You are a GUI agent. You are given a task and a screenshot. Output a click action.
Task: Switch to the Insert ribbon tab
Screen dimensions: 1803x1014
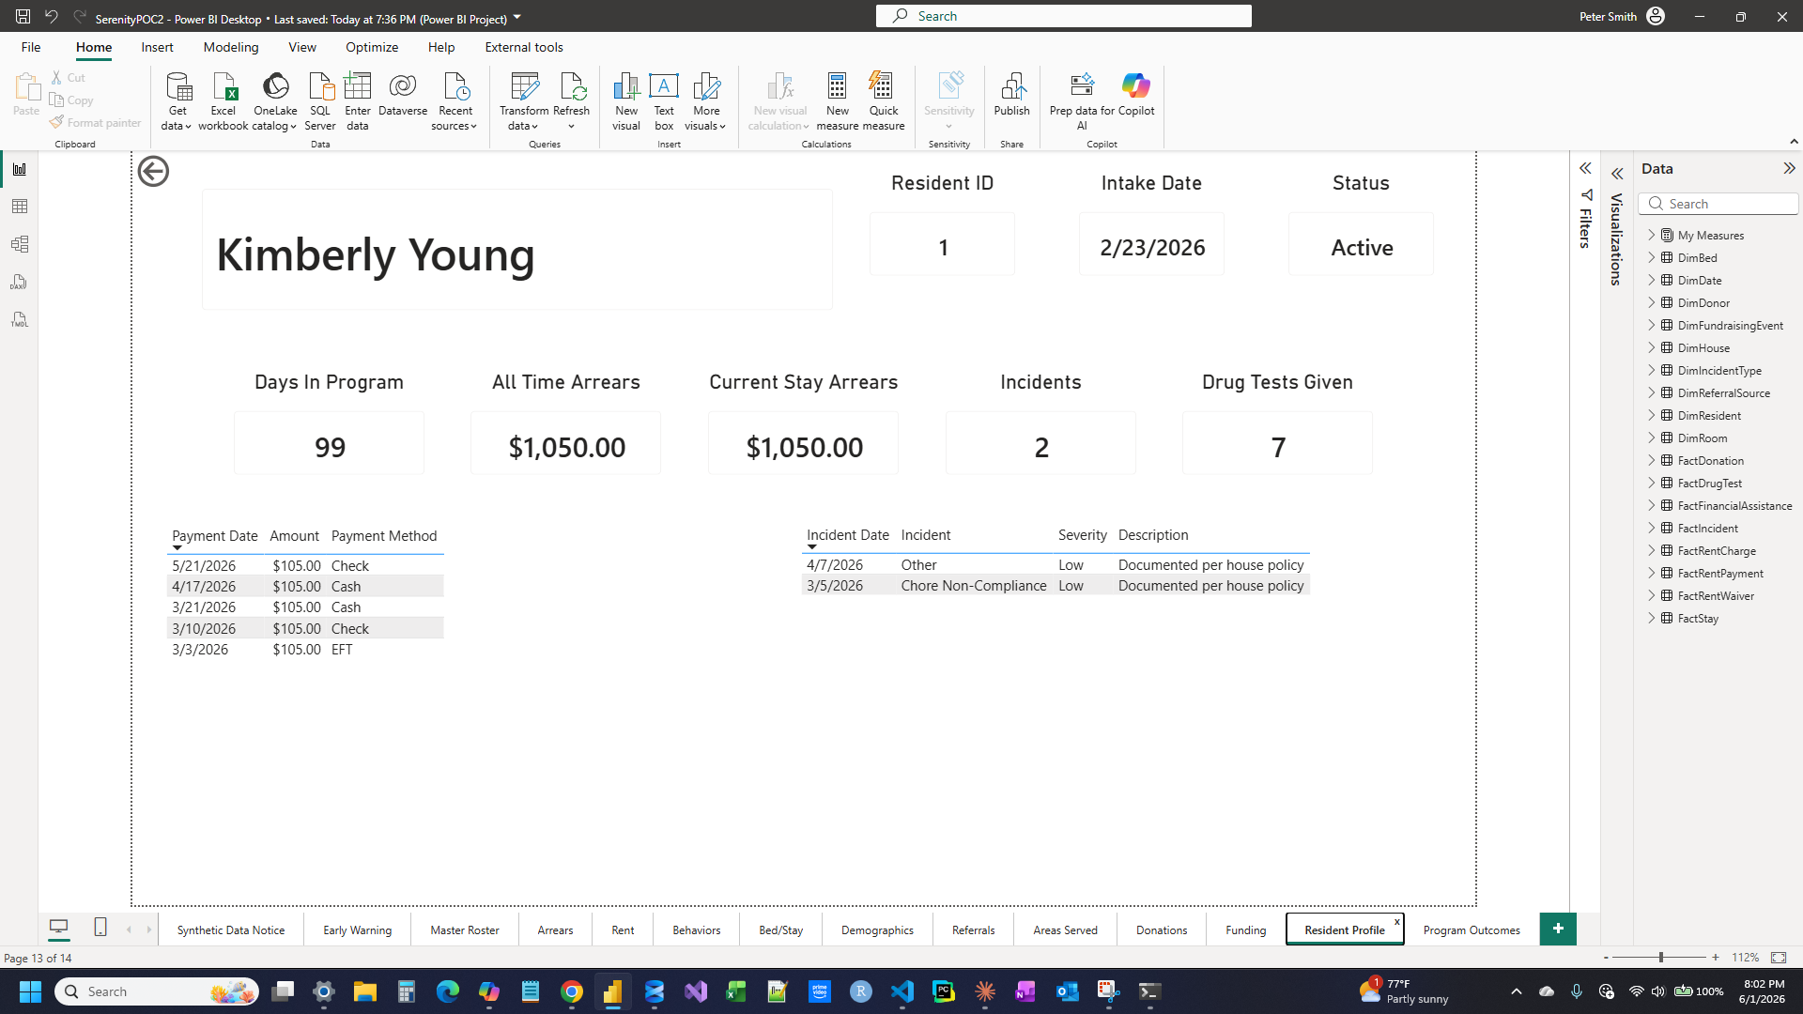(157, 47)
